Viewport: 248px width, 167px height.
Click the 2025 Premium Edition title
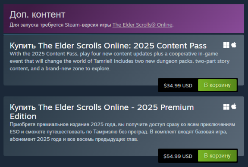point(102,112)
